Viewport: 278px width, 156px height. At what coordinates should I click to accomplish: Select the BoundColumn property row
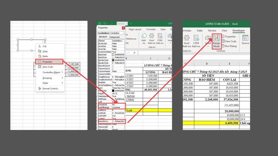pyautogui.click(x=111, y=66)
